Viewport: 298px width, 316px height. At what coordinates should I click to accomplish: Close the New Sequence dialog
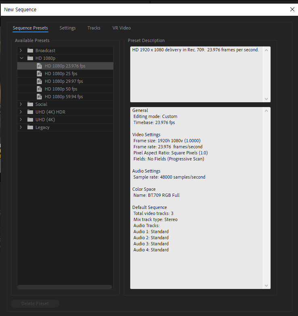(292, 9)
